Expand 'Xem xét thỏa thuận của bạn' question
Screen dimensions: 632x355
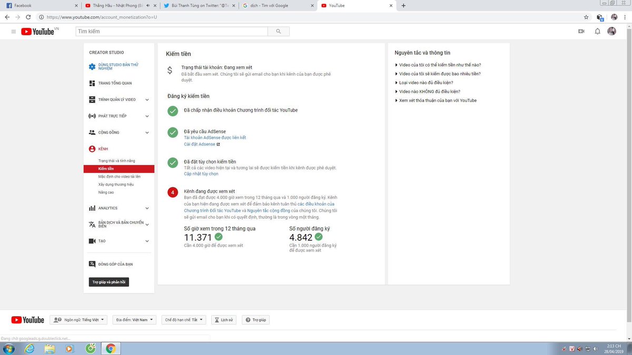pos(436,100)
